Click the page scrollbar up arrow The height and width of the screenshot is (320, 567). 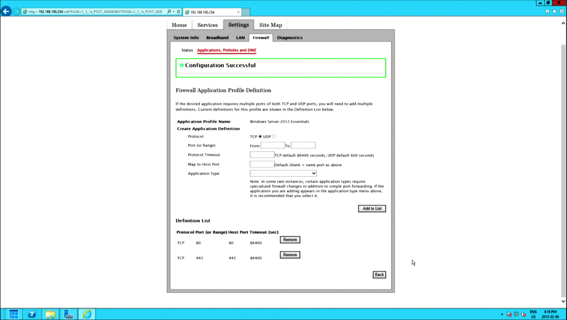point(564,23)
